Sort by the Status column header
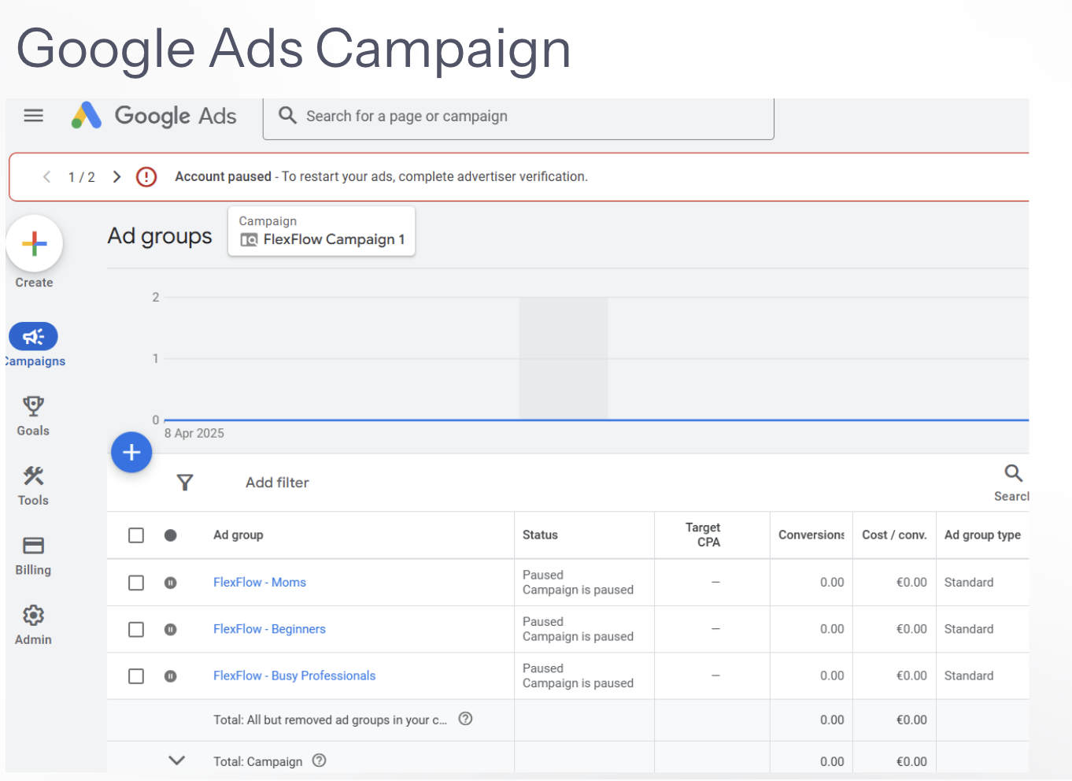1072x781 pixels. pyautogui.click(x=540, y=535)
